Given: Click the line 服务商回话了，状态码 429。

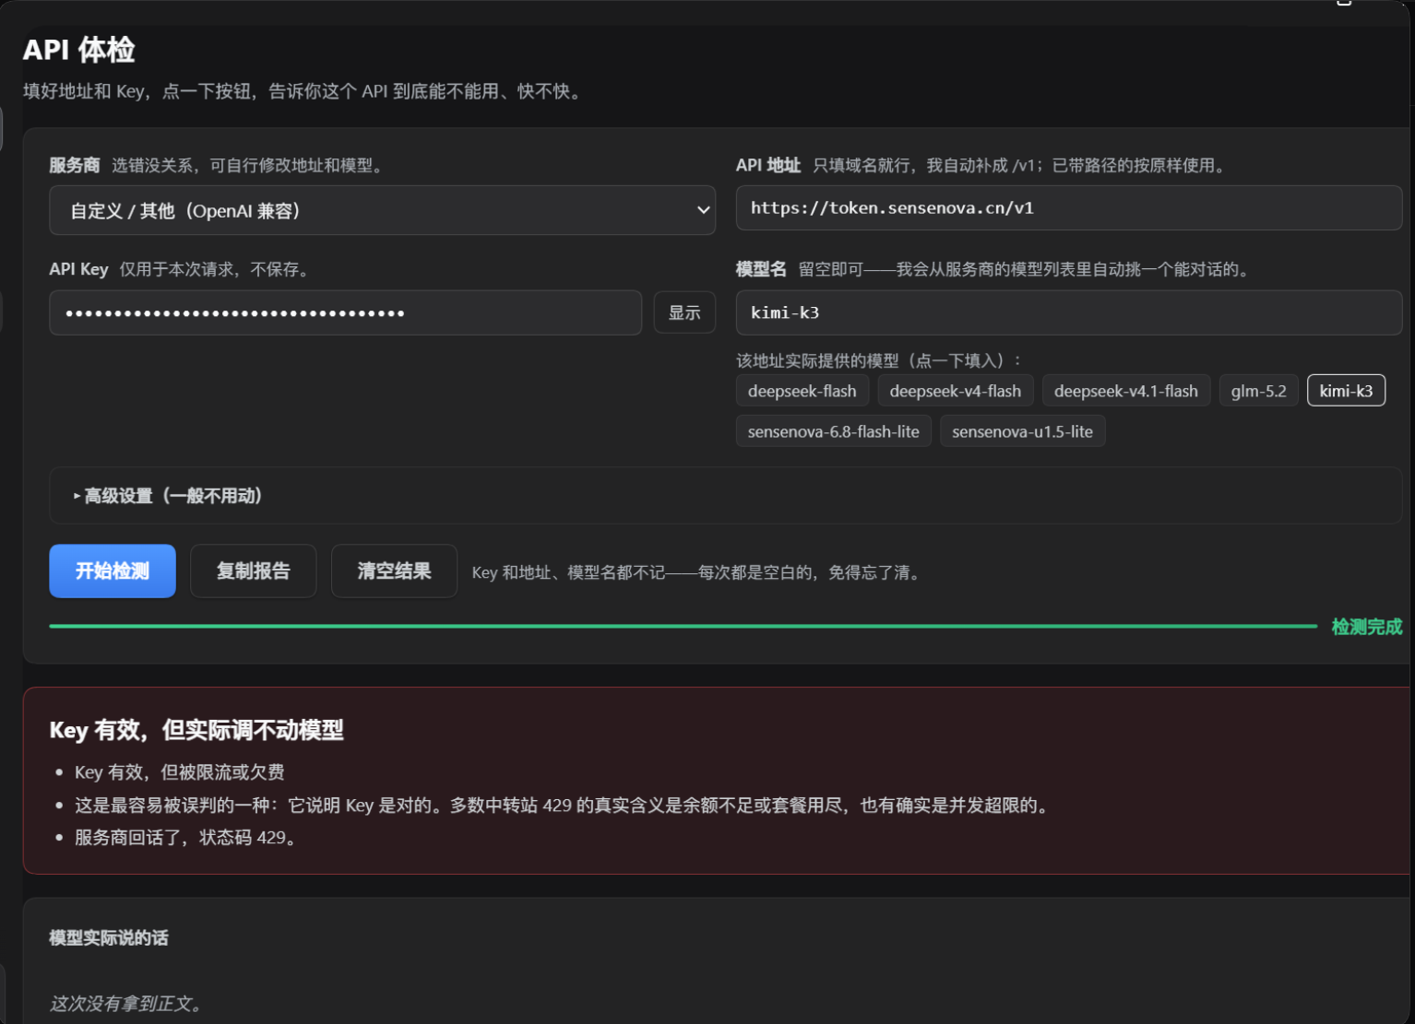Looking at the screenshot, I should 185,838.
